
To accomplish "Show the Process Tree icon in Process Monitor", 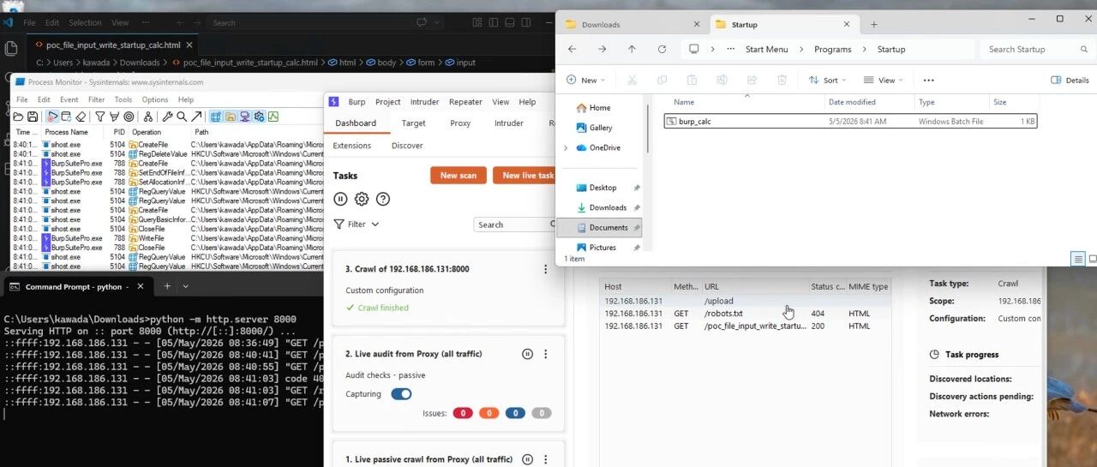I will pos(148,117).
